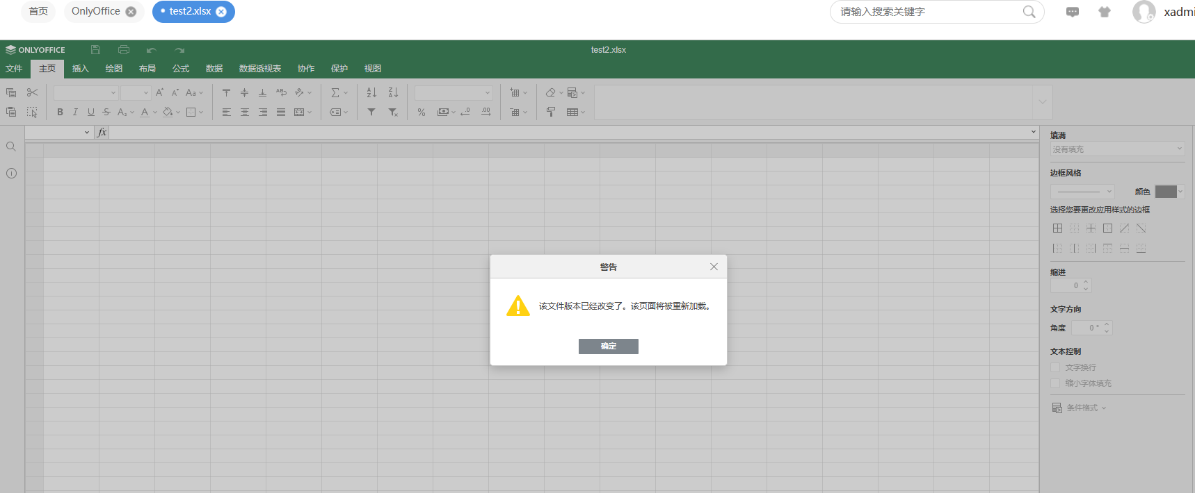
Task: Enable the 文字换行 checkbox
Action: [x=1055, y=367]
